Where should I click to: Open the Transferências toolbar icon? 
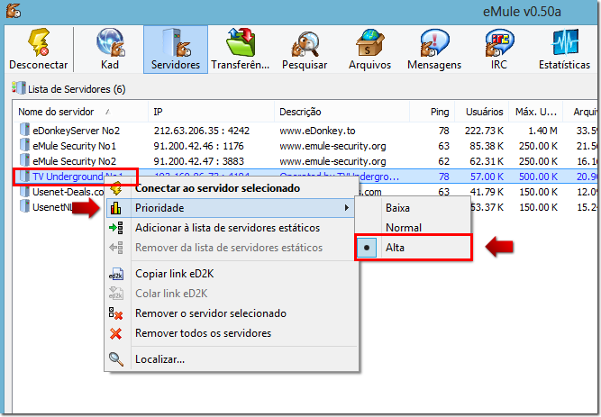(241, 42)
